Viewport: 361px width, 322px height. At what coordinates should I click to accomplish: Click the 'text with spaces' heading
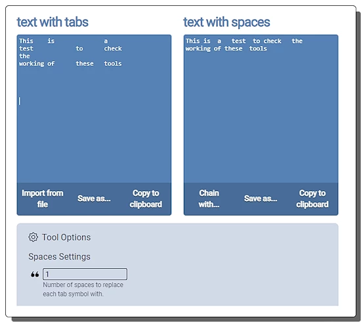click(226, 22)
